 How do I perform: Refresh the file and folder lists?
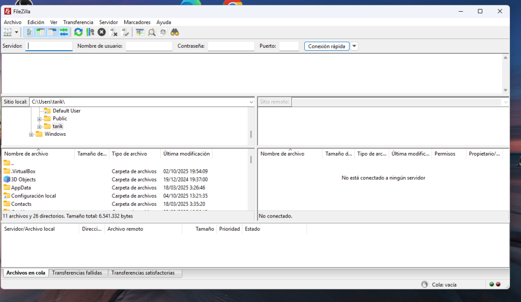[78, 32]
